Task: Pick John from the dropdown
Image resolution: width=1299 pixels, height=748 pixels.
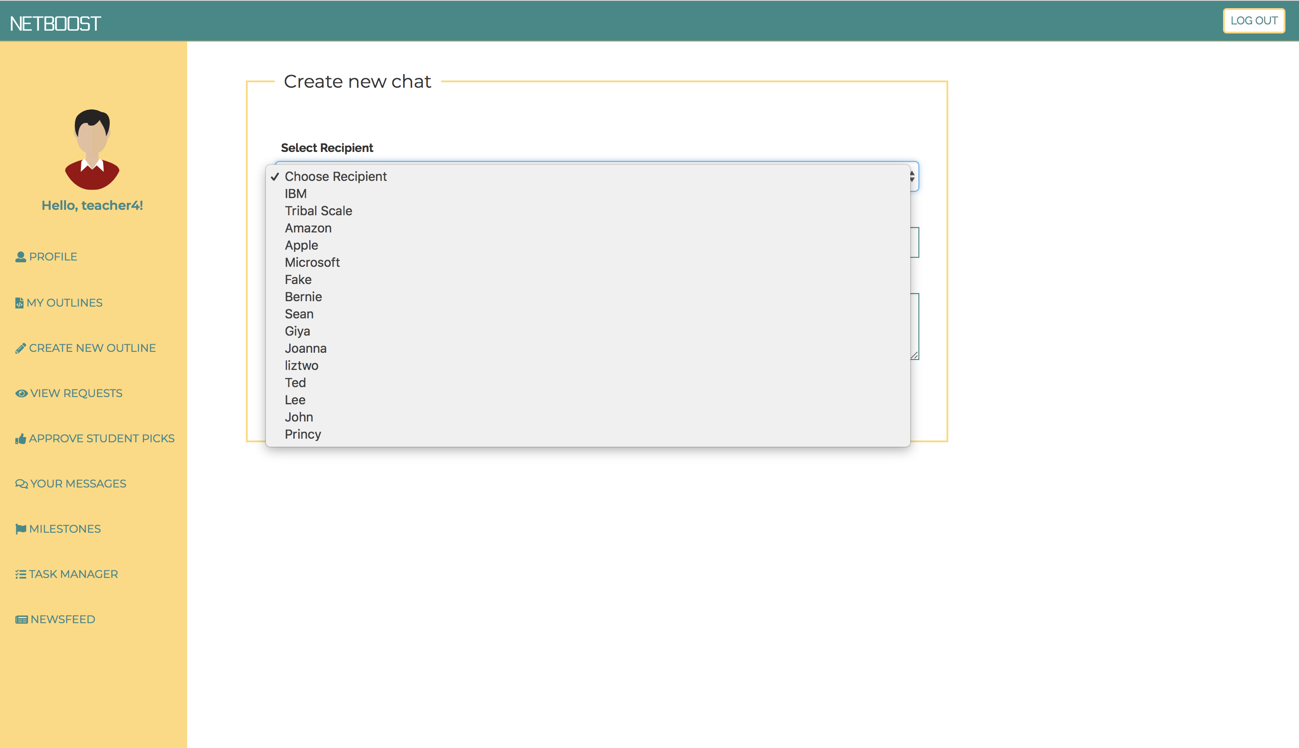Action: click(588, 418)
